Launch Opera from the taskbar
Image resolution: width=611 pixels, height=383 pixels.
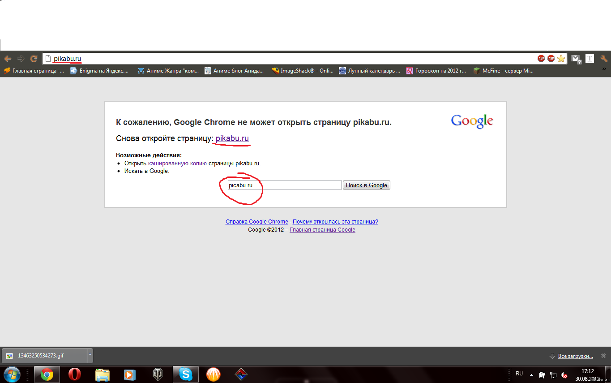75,374
